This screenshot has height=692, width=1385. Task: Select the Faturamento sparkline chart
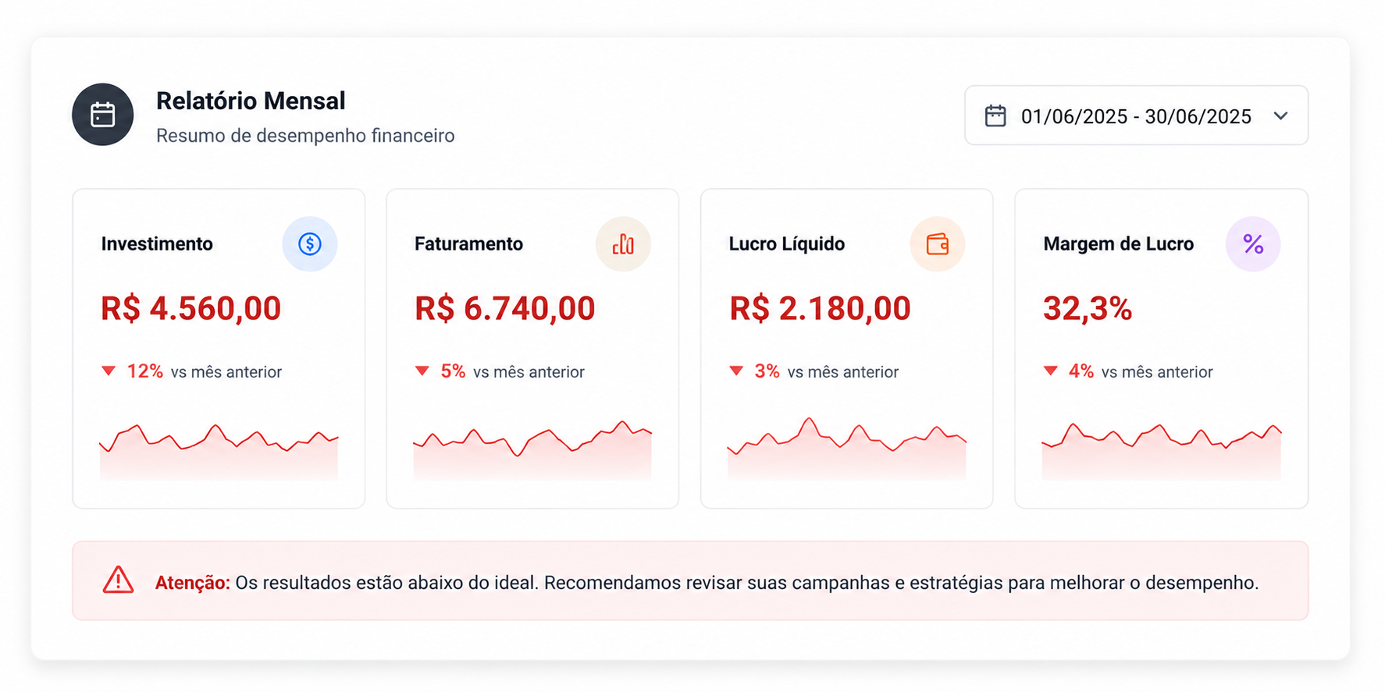click(x=532, y=450)
